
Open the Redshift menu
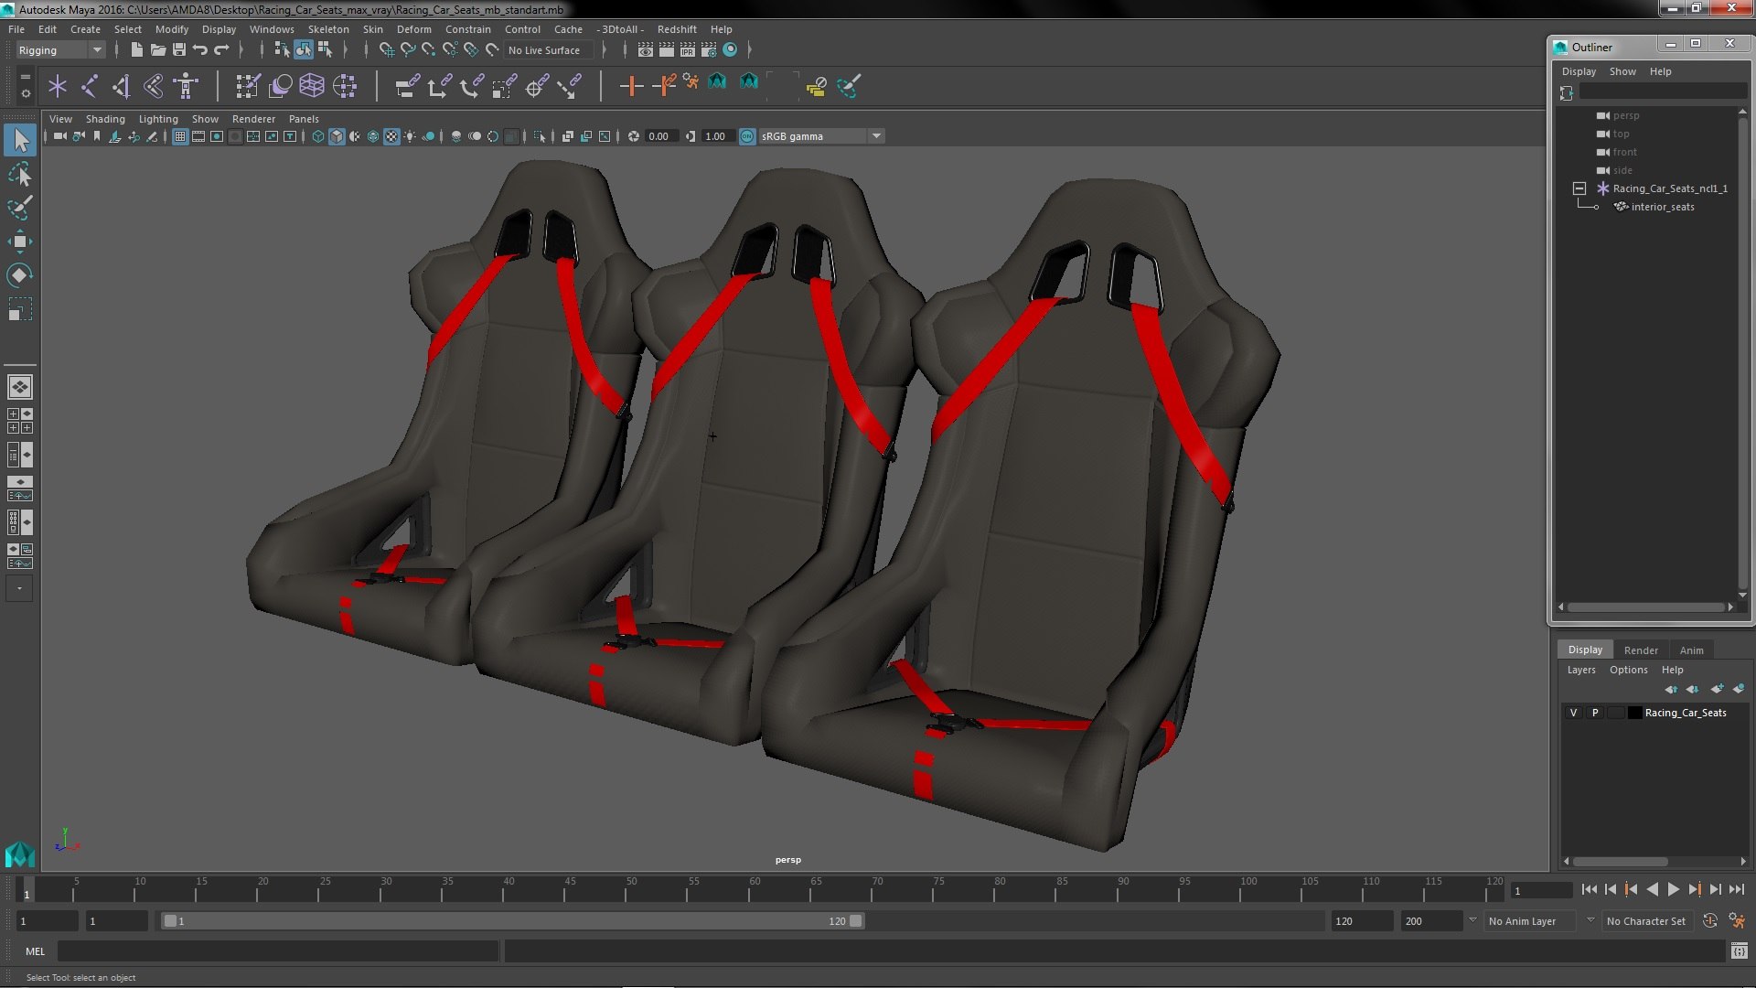point(677,29)
